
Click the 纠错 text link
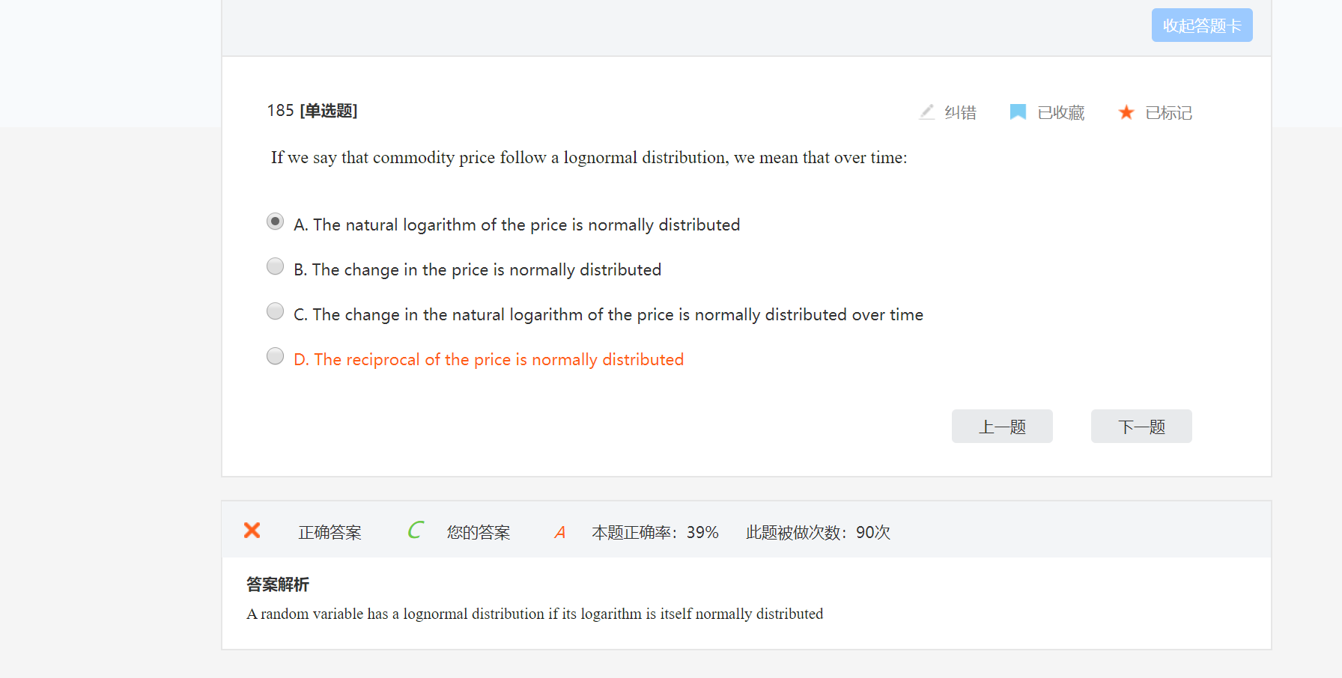[x=960, y=113]
